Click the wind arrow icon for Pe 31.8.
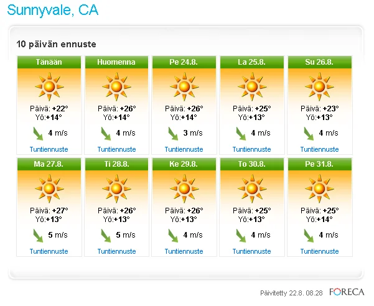The height and width of the screenshot is (306, 374). [309, 235]
